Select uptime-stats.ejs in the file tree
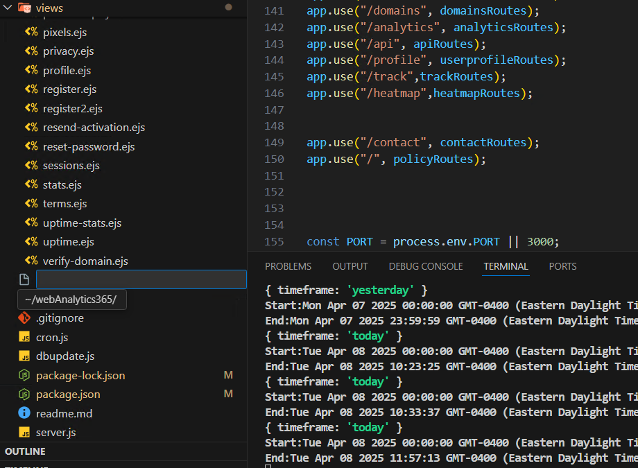Viewport: 638px width, 468px height. (82, 223)
